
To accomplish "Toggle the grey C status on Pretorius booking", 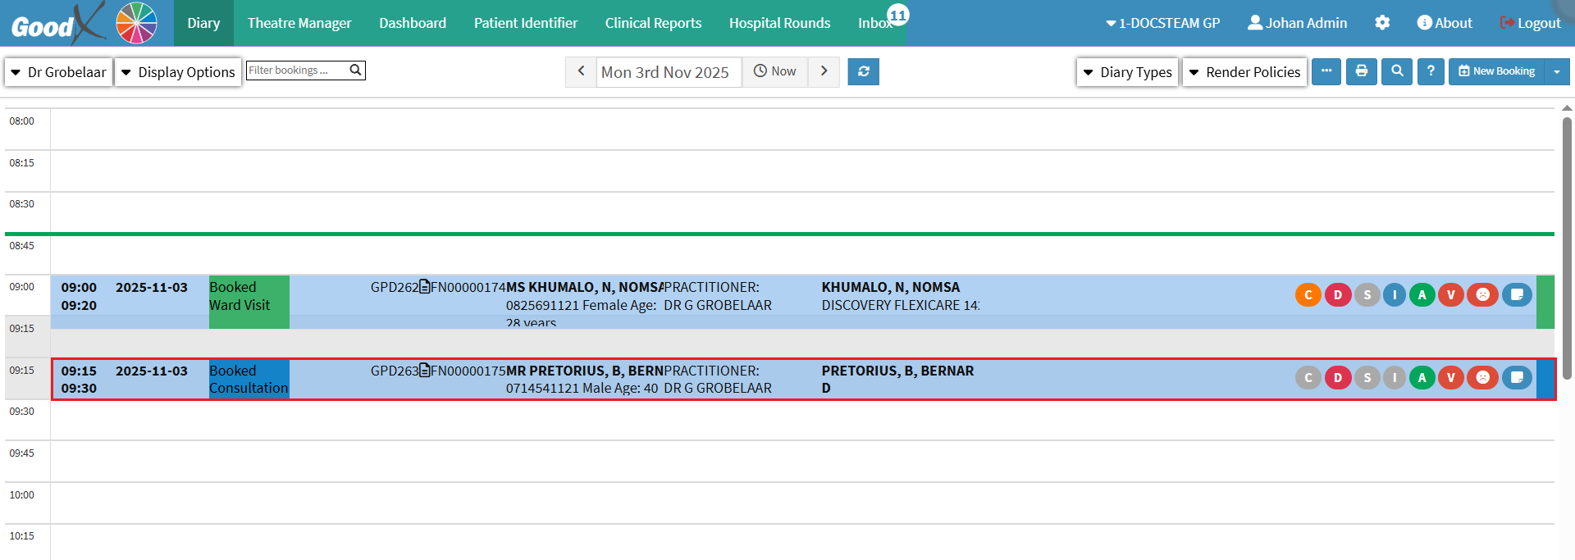I will click(x=1308, y=378).
